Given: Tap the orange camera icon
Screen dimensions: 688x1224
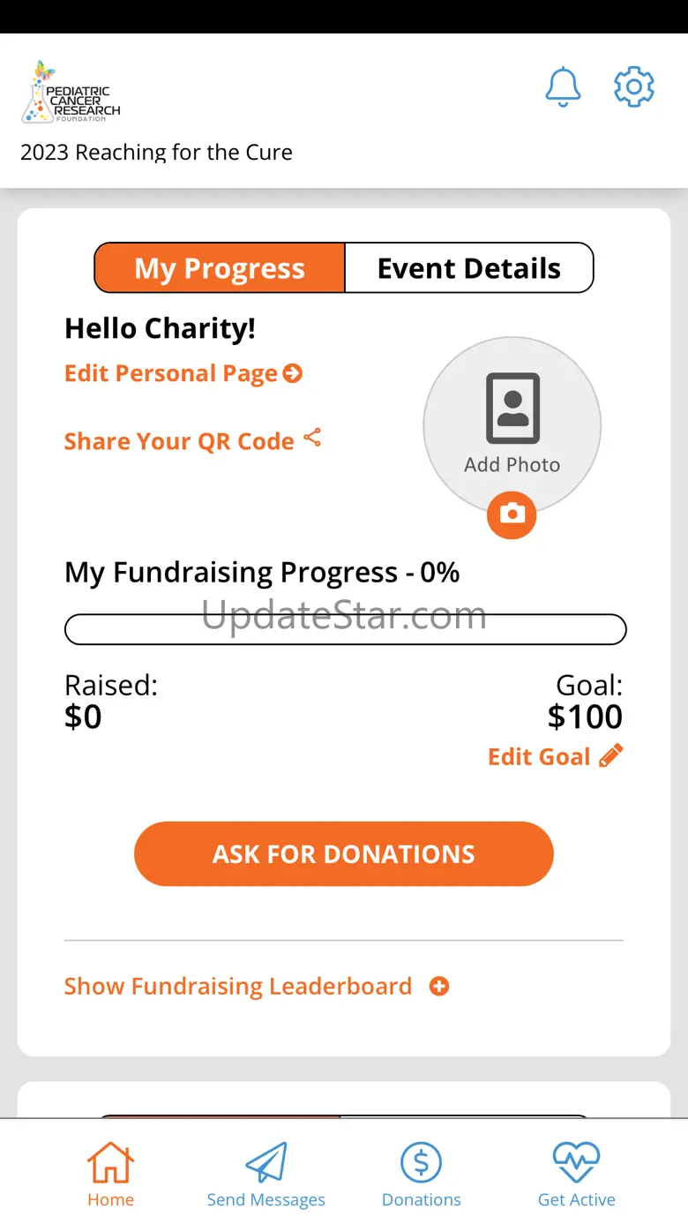Looking at the screenshot, I should (x=512, y=514).
